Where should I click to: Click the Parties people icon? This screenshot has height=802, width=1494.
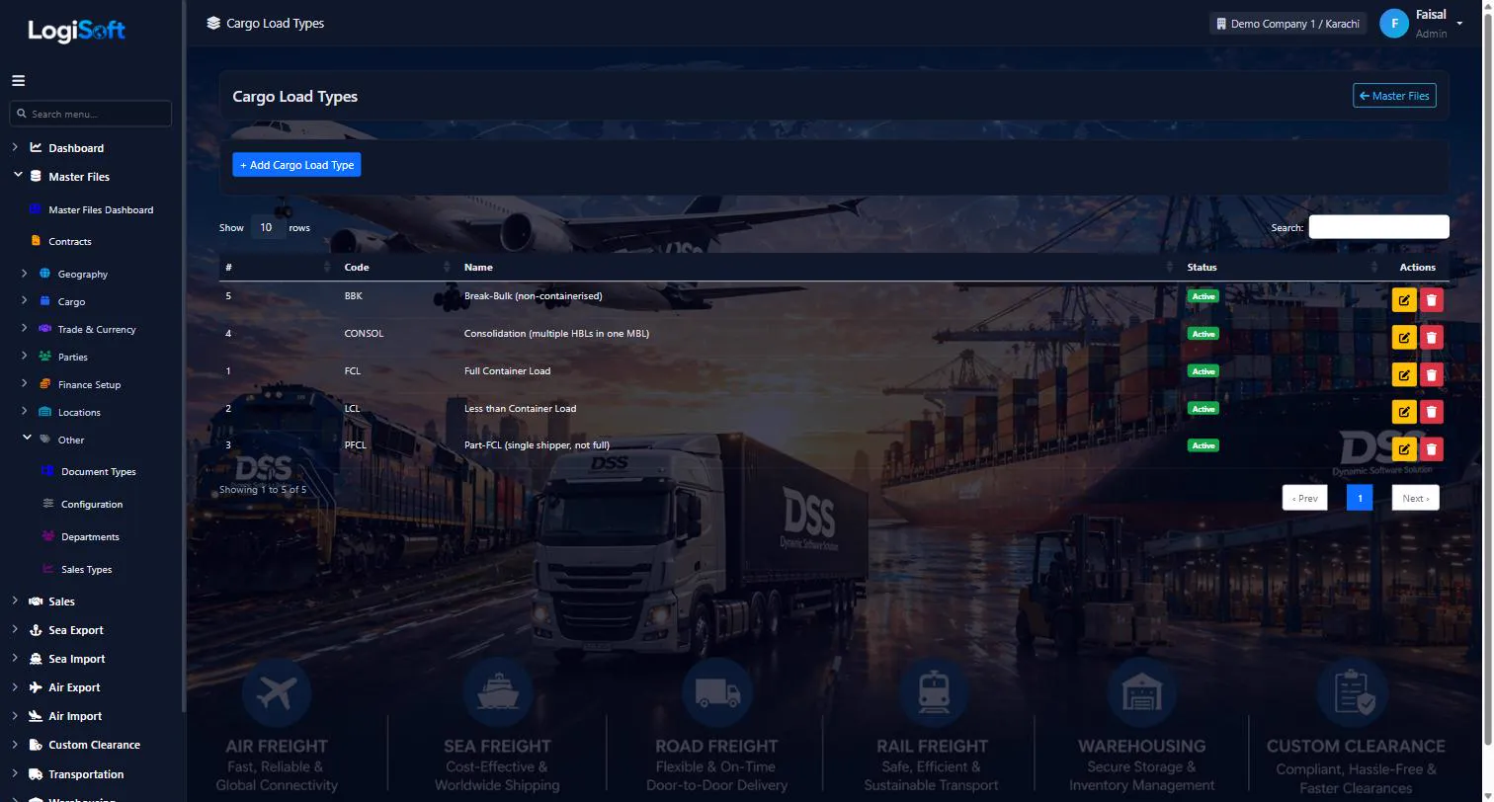click(x=44, y=357)
